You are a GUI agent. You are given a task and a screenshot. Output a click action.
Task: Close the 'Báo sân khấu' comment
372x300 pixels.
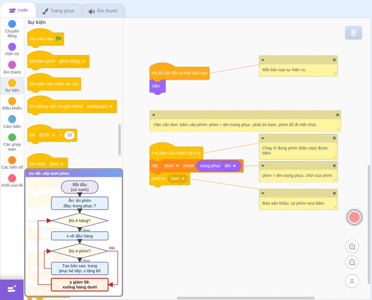334,193
